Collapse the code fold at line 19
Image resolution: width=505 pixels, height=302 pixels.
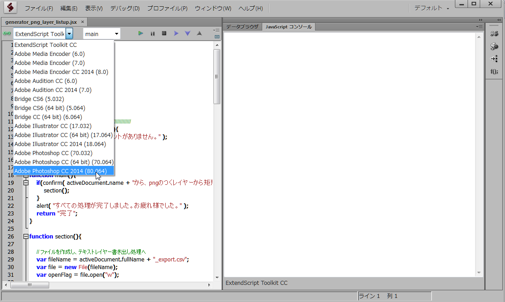(26, 183)
